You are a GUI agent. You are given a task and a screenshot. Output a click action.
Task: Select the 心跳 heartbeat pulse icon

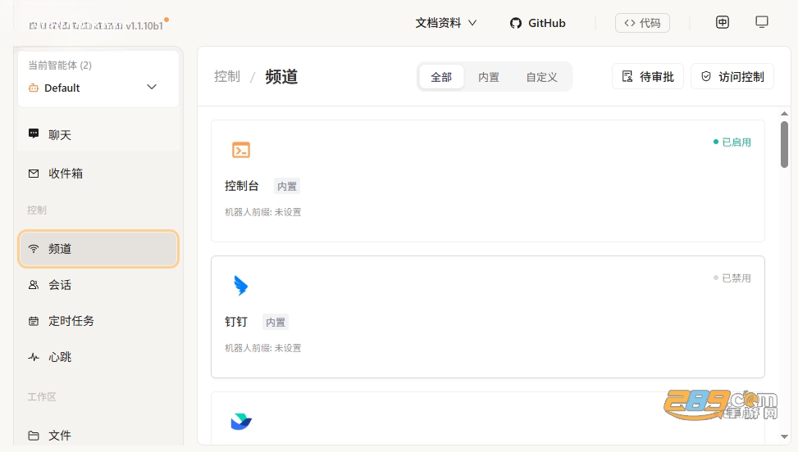[x=34, y=357]
